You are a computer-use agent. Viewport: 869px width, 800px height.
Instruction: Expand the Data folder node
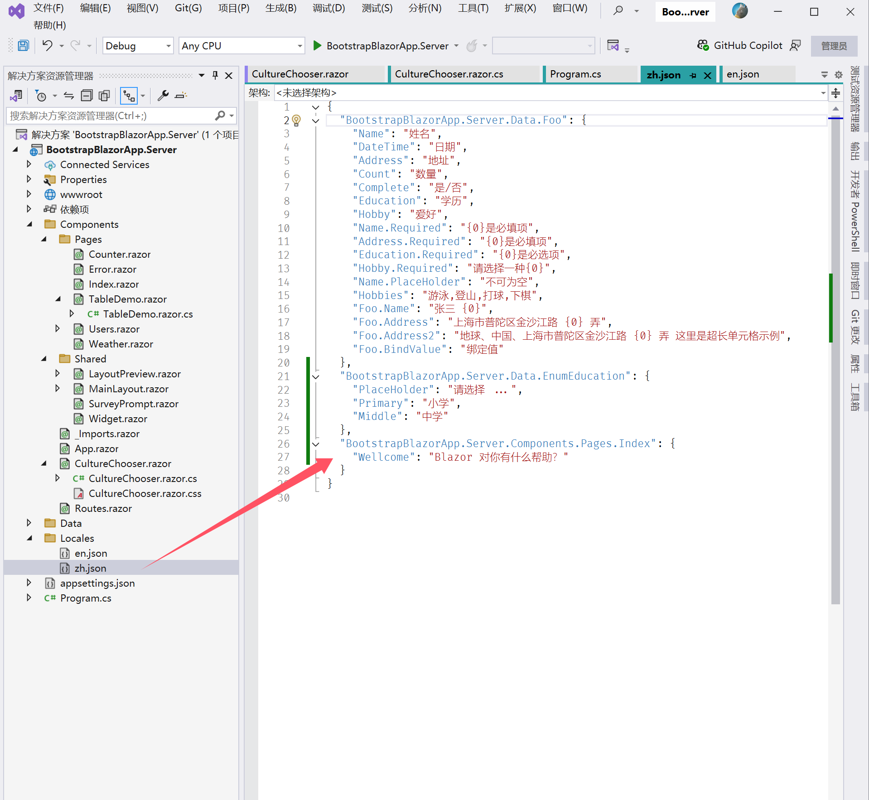tap(29, 523)
